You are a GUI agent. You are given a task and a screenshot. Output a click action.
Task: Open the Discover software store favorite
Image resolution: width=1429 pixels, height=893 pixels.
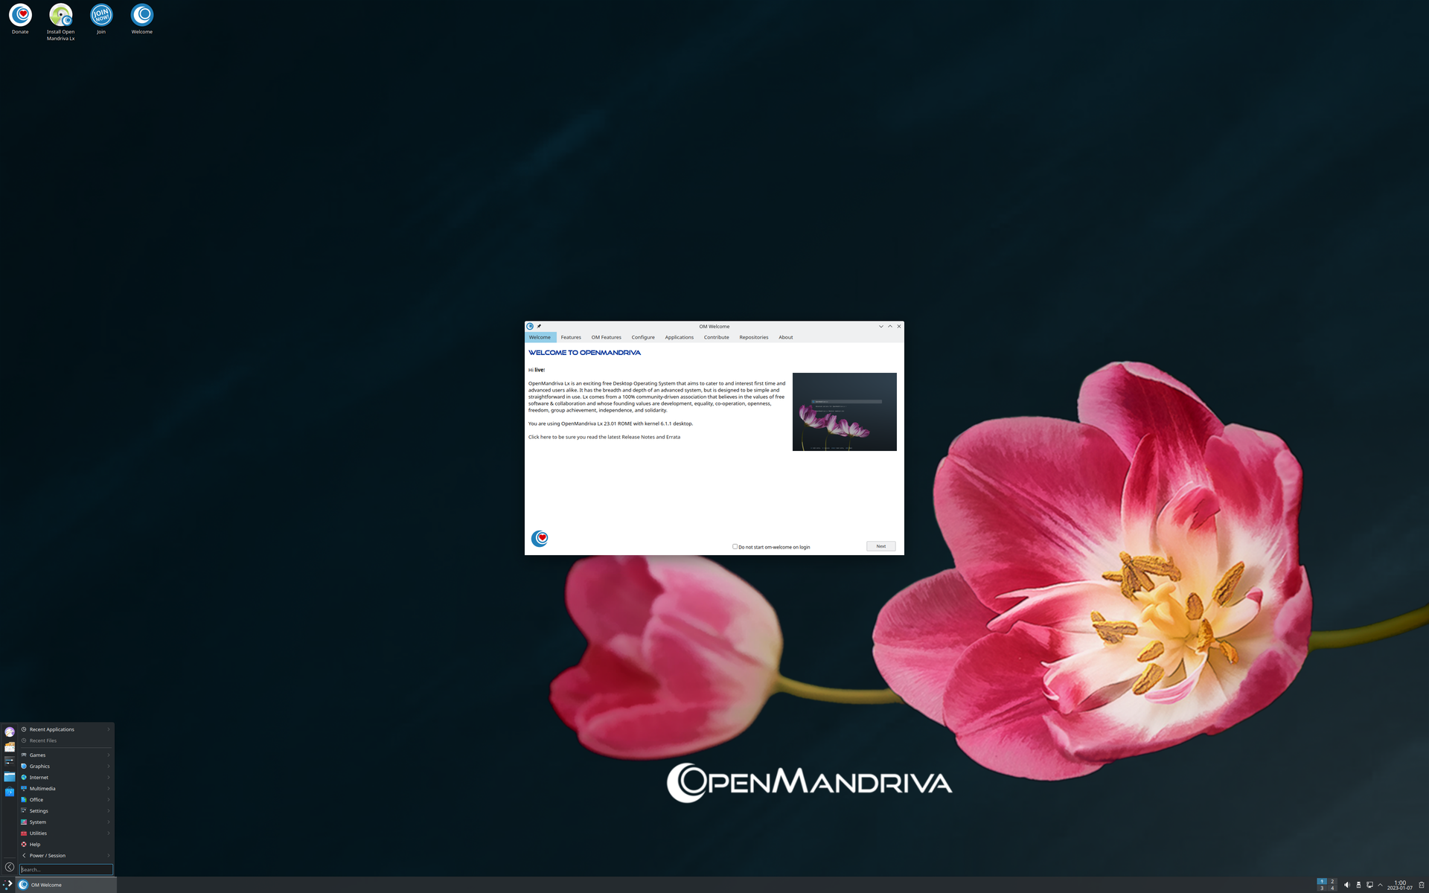(10, 792)
